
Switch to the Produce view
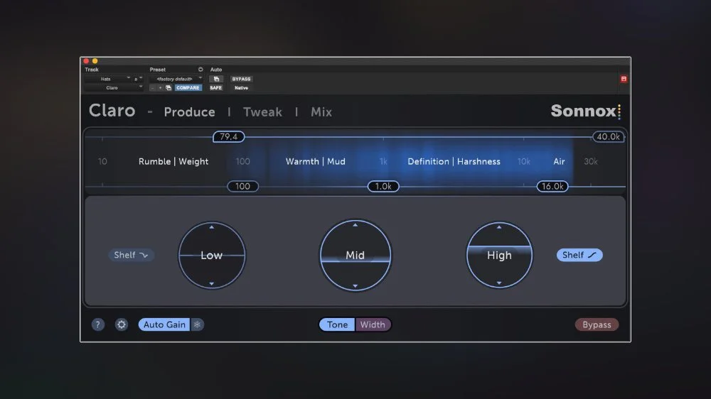click(x=190, y=112)
